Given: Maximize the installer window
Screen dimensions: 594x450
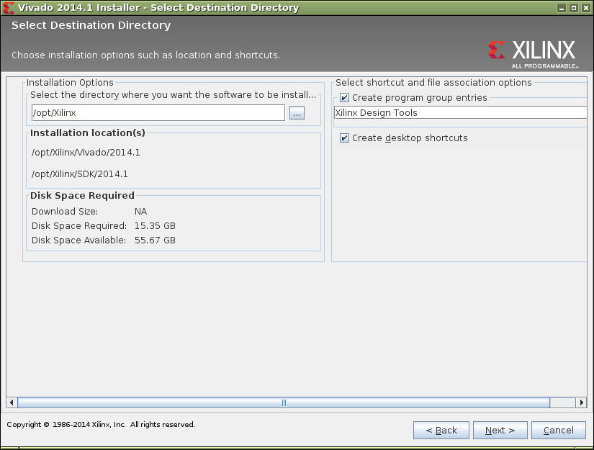Looking at the screenshot, I should click(574, 8).
